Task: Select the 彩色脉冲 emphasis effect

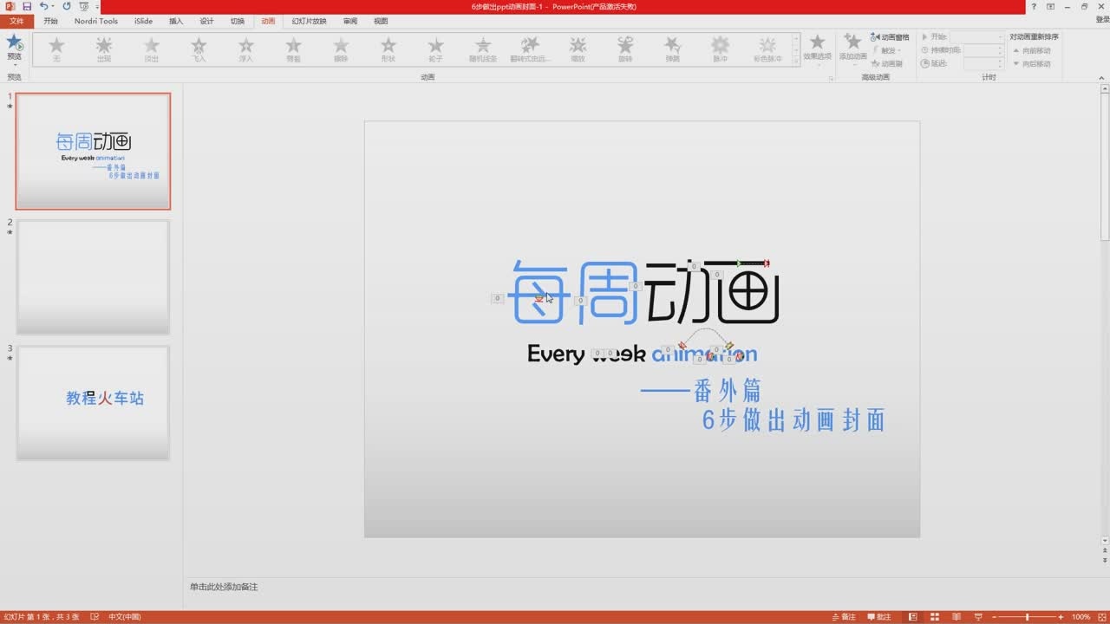Action: pos(767,50)
